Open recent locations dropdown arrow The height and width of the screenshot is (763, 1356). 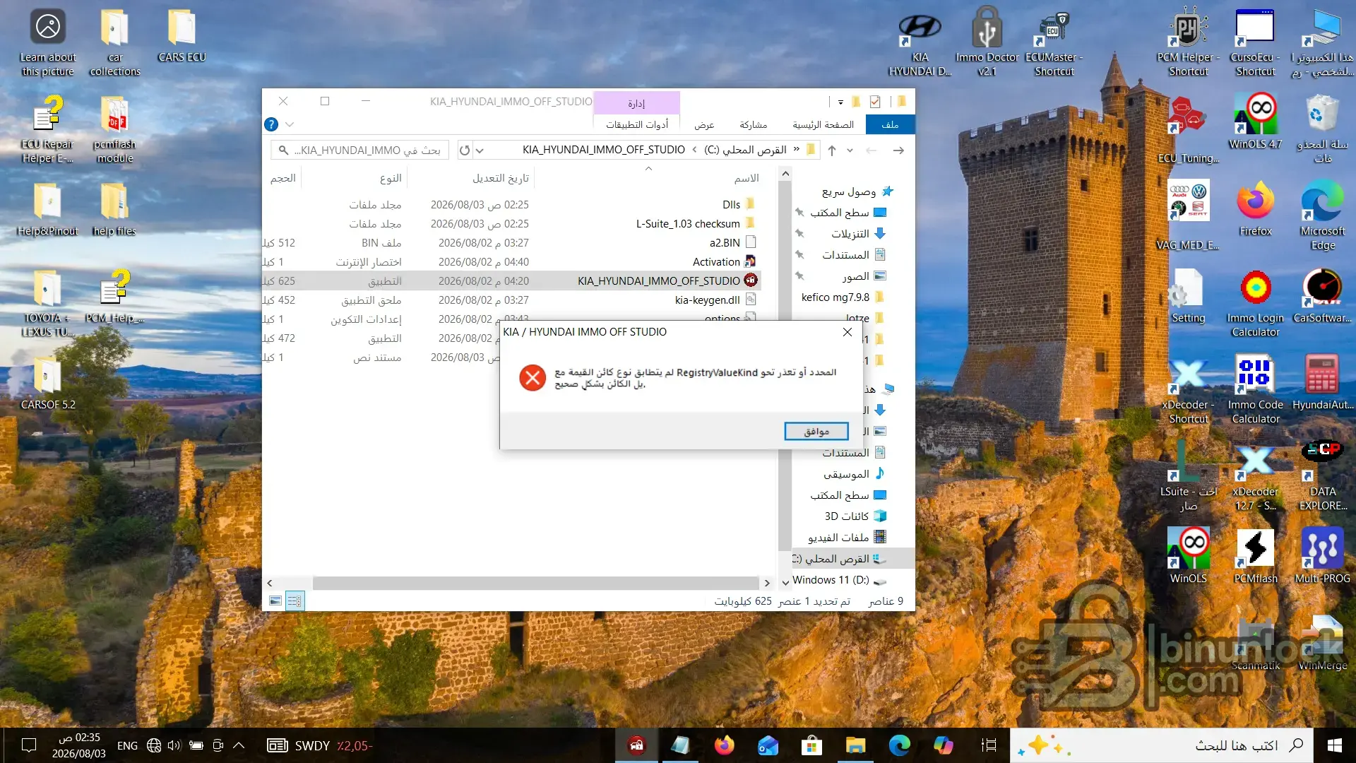click(x=850, y=150)
